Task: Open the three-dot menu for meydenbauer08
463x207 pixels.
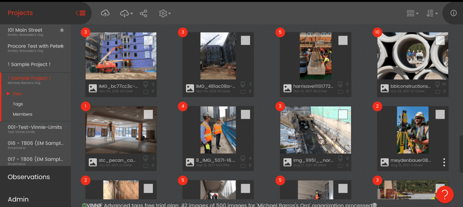Action: click(444, 162)
